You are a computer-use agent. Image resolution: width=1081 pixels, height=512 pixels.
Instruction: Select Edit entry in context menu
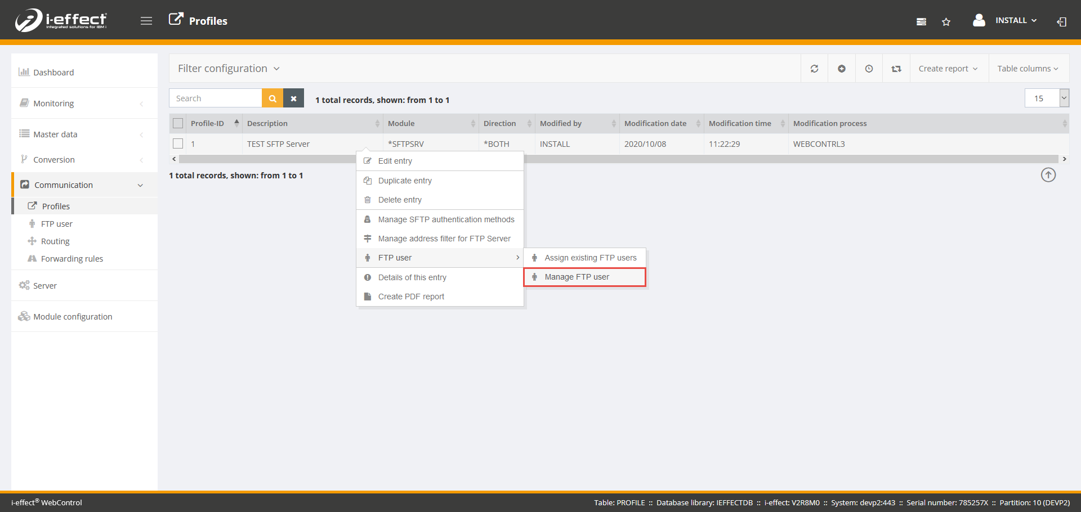pos(395,161)
